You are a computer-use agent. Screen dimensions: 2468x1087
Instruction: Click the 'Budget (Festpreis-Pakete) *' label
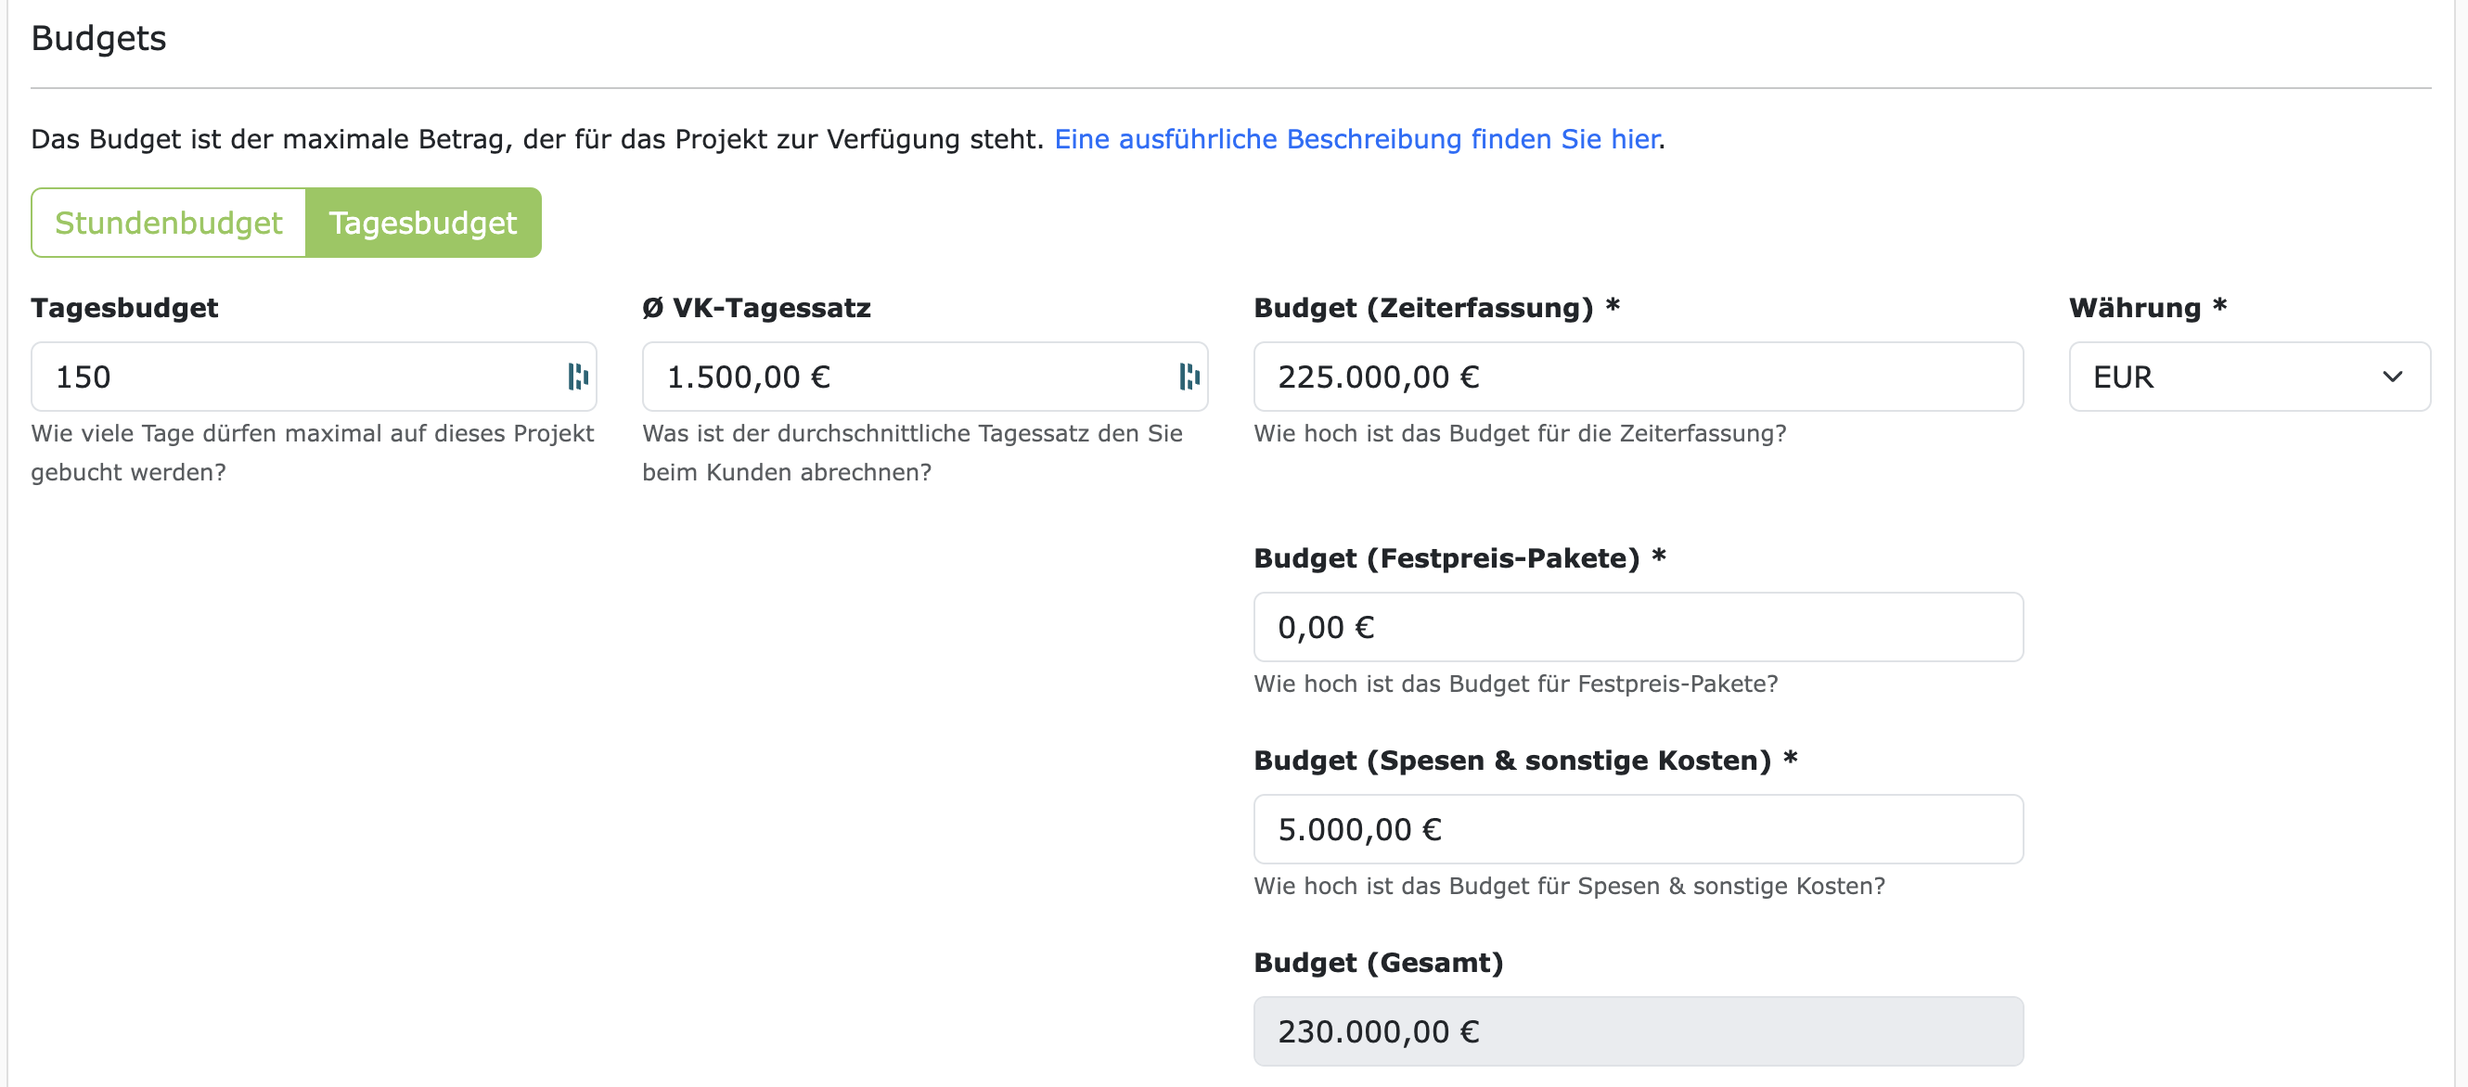1459,557
